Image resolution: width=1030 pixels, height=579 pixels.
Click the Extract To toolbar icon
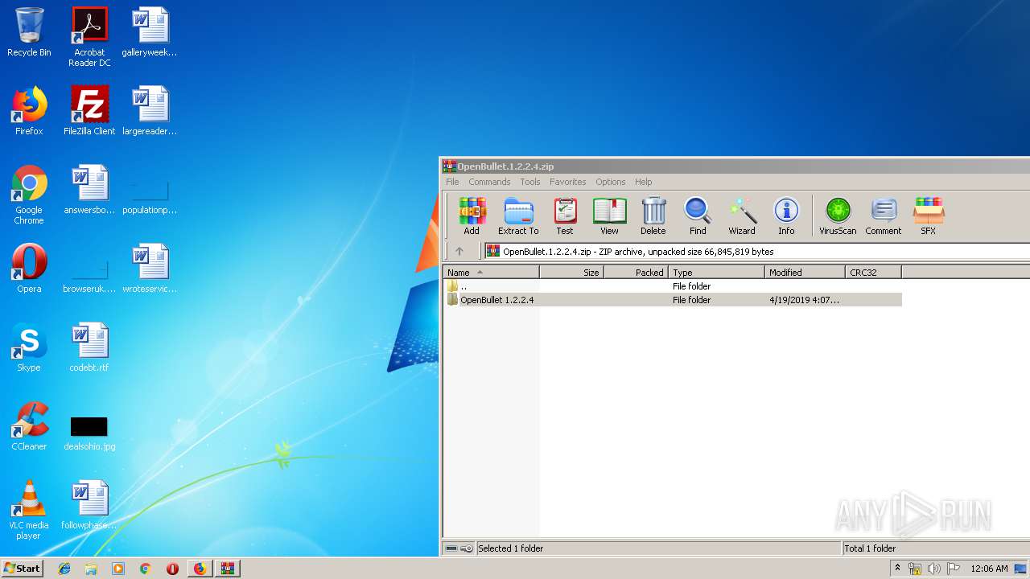click(x=518, y=216)
